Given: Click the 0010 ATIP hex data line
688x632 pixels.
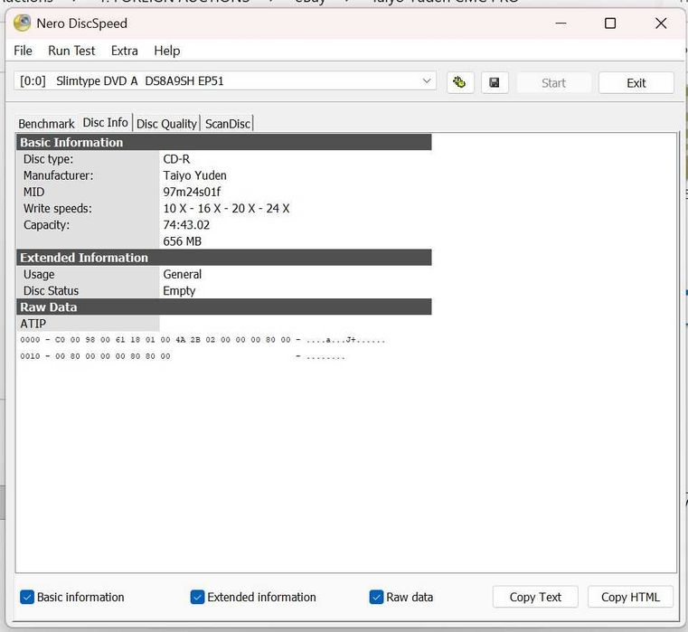Looking at the screenshot, I should click(182, 356).
